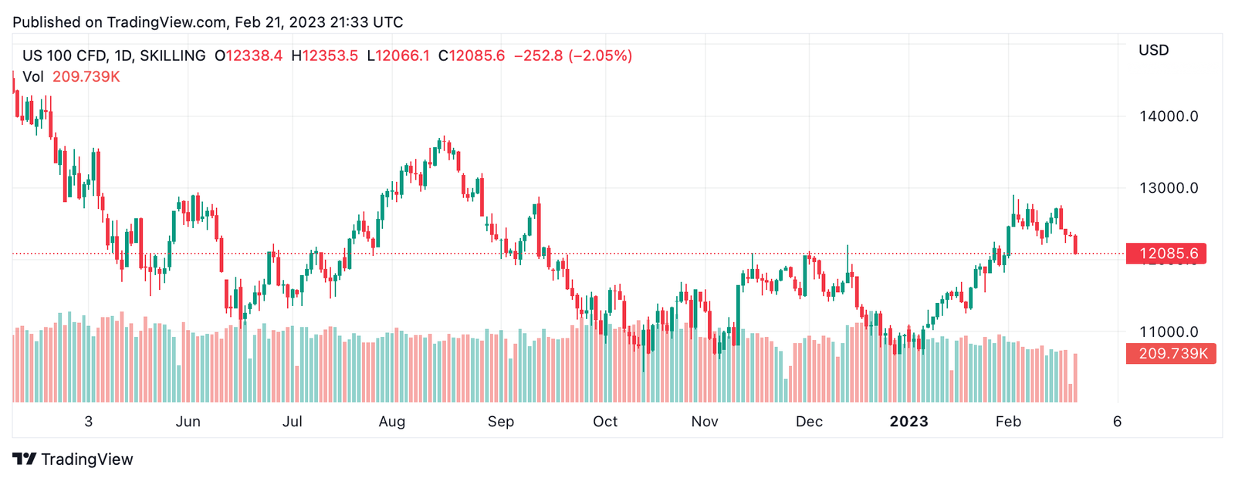Click the Oct label on time axis
The height and width of the screenshot is (481, 1235).
coord(605,422)
